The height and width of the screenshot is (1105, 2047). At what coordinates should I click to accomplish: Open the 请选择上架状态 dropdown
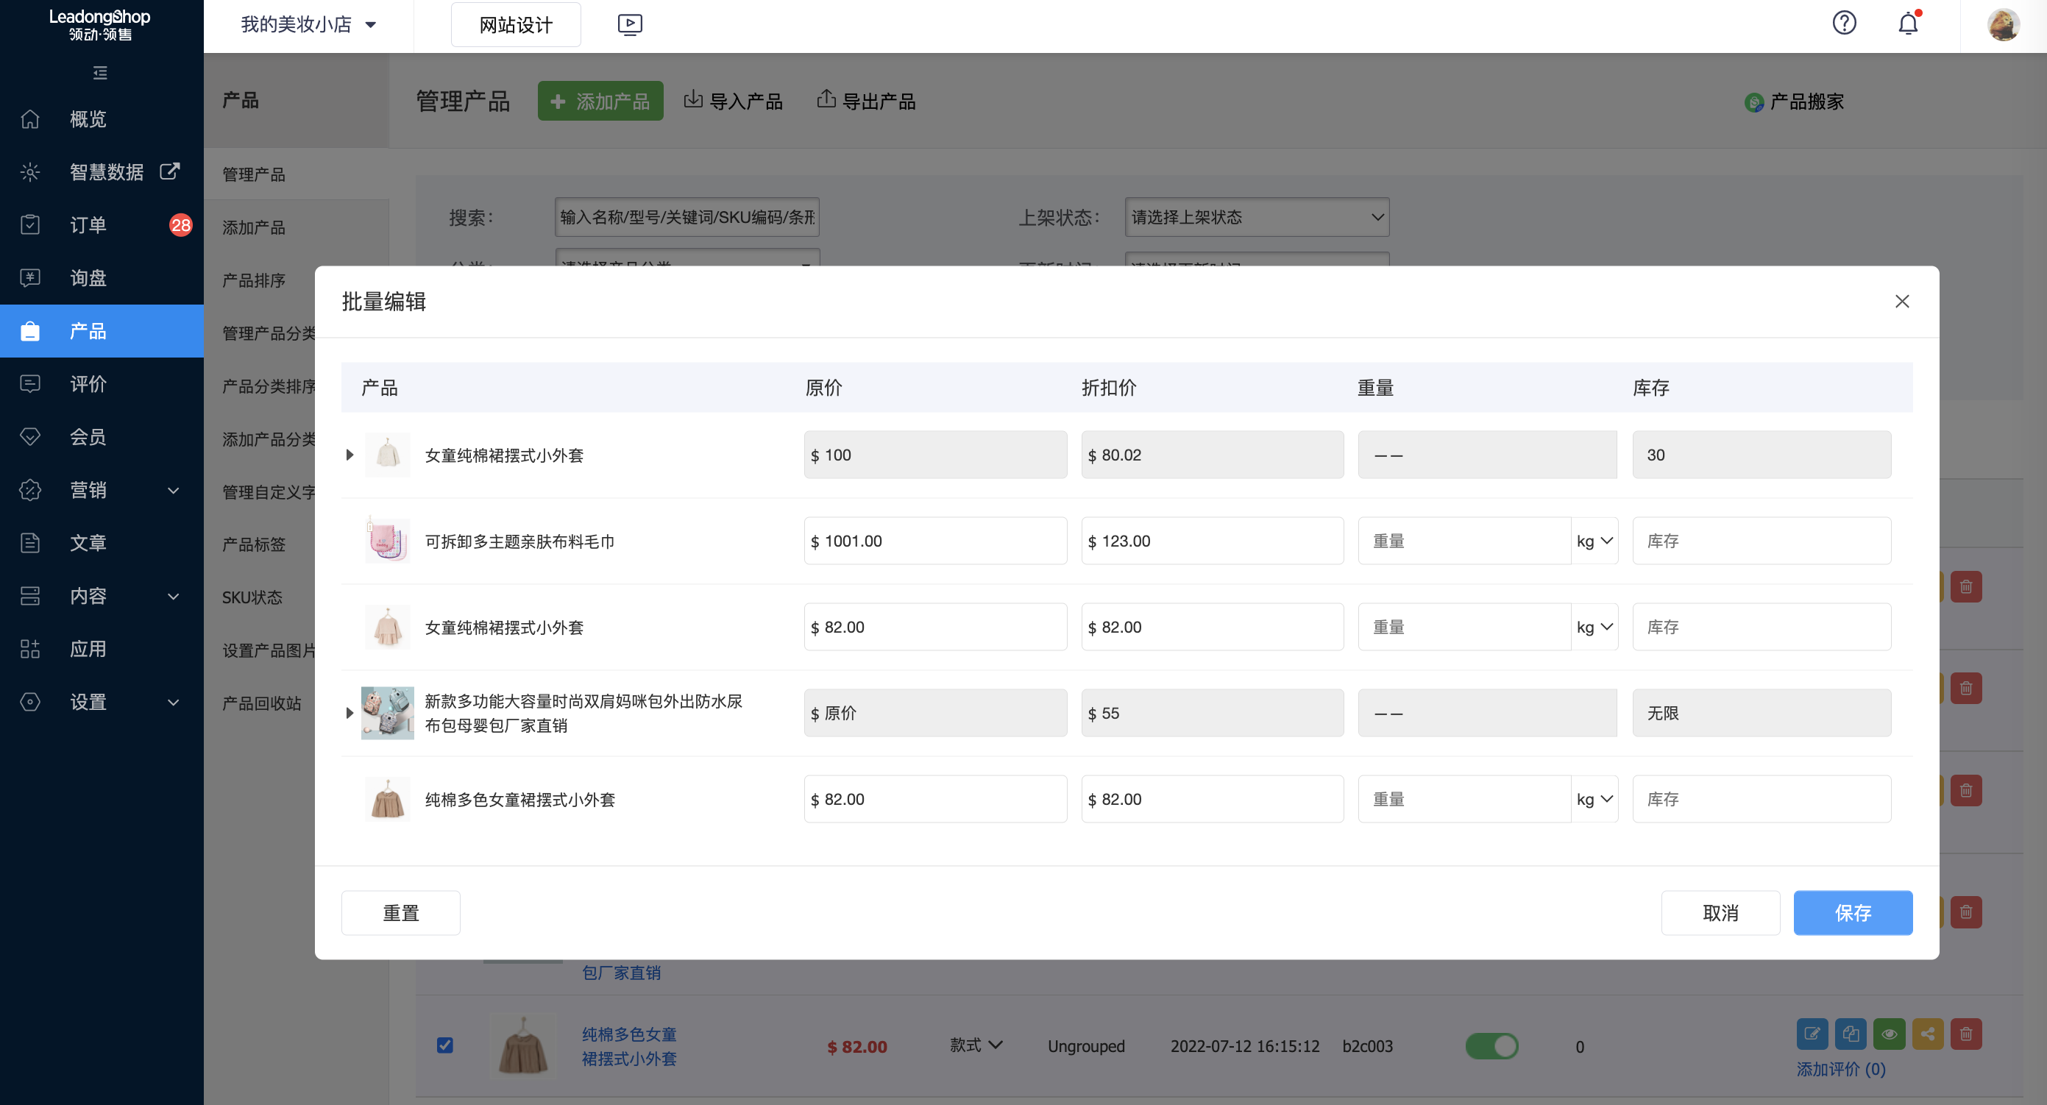pyautogui.click(x=1256, y=217)
